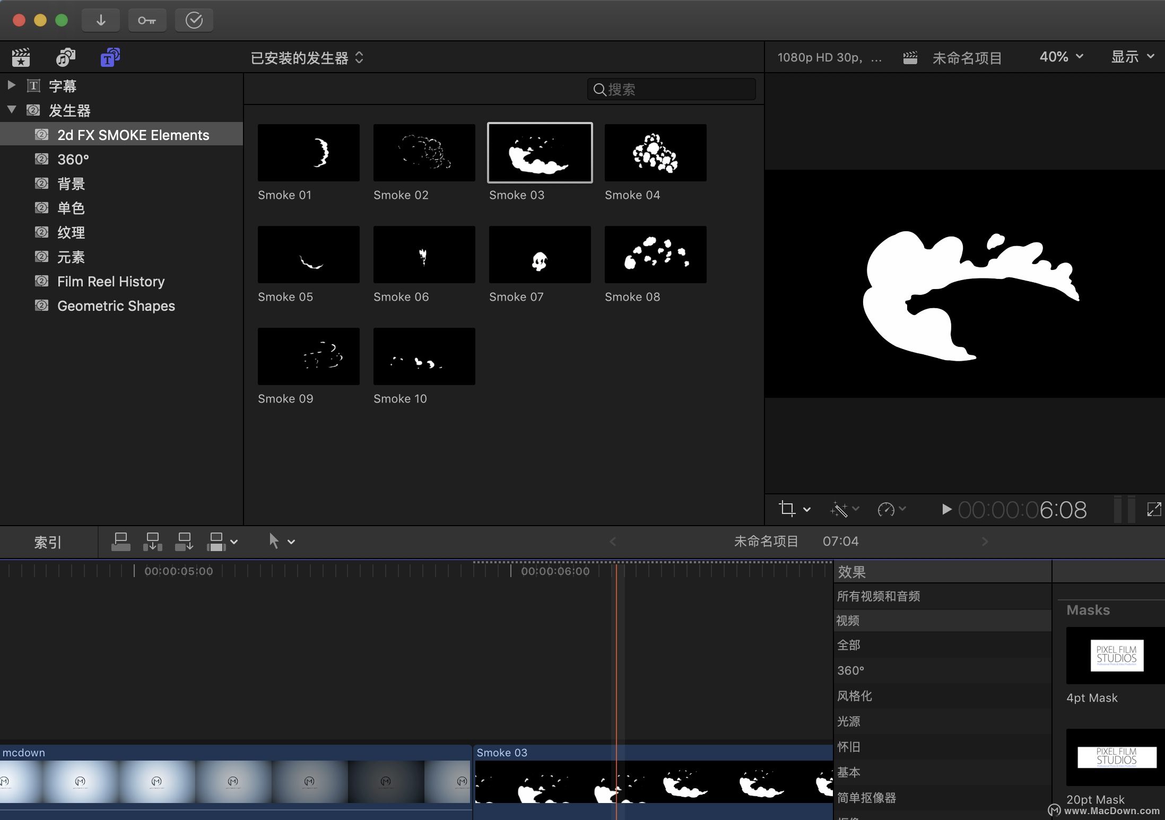
Task: Open the 显示 view options menu
Action: 1132,57
